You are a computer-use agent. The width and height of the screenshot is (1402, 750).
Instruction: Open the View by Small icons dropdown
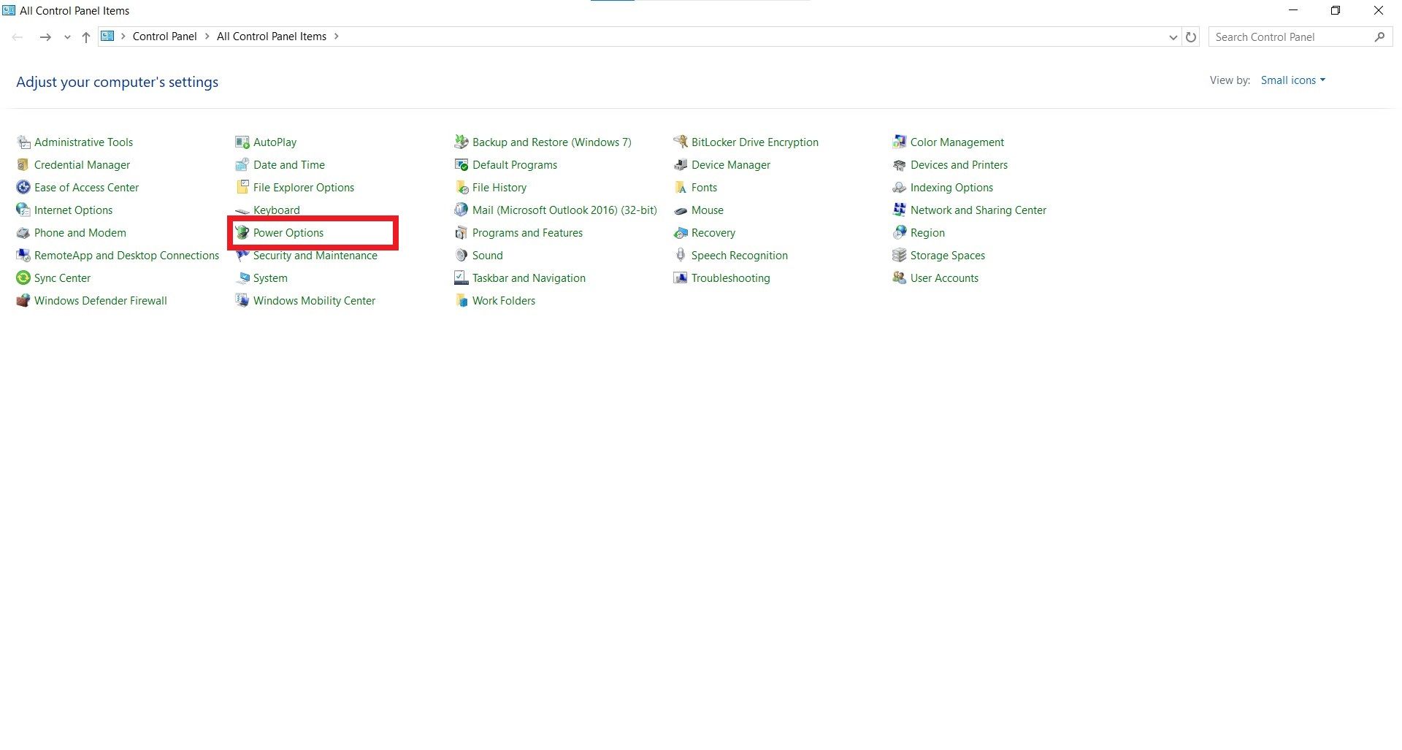click(1292, 80)
